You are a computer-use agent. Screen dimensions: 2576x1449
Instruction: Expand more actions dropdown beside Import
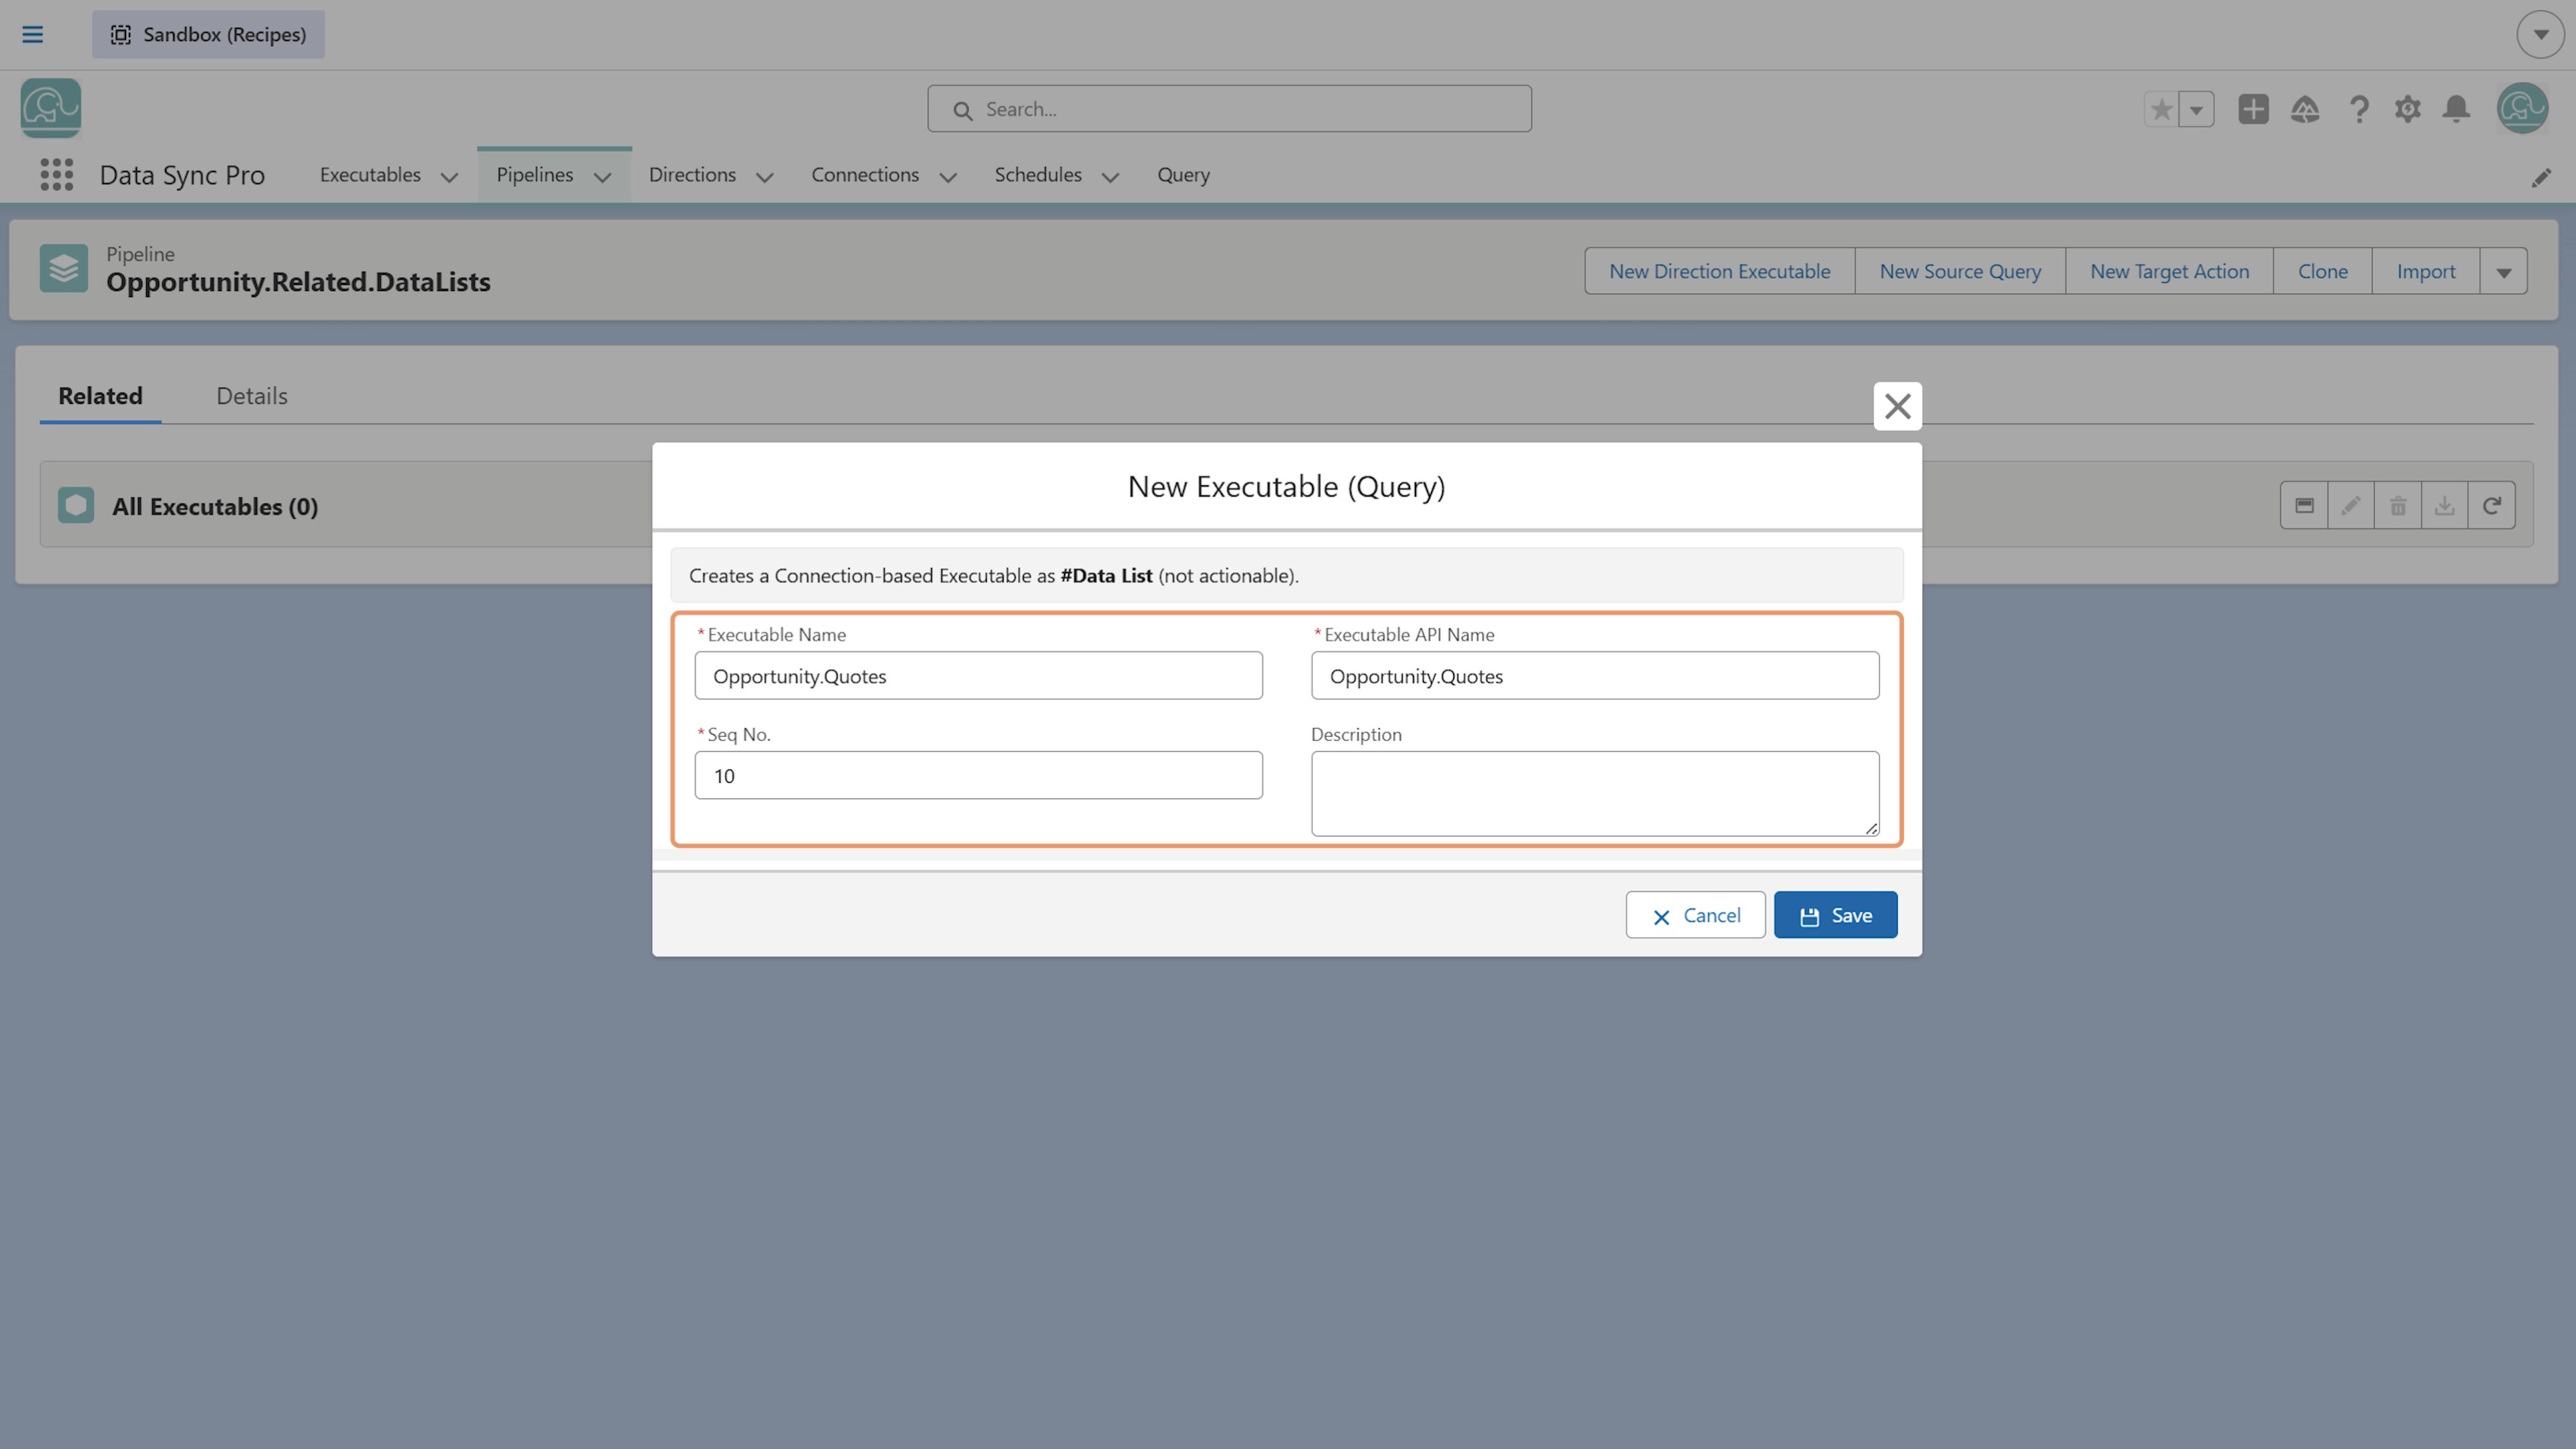click(x=2504, y=271)
